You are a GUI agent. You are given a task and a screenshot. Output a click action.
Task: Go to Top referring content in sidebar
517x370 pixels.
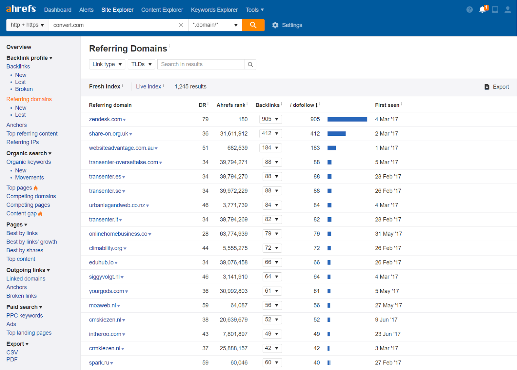click(32, 134)
